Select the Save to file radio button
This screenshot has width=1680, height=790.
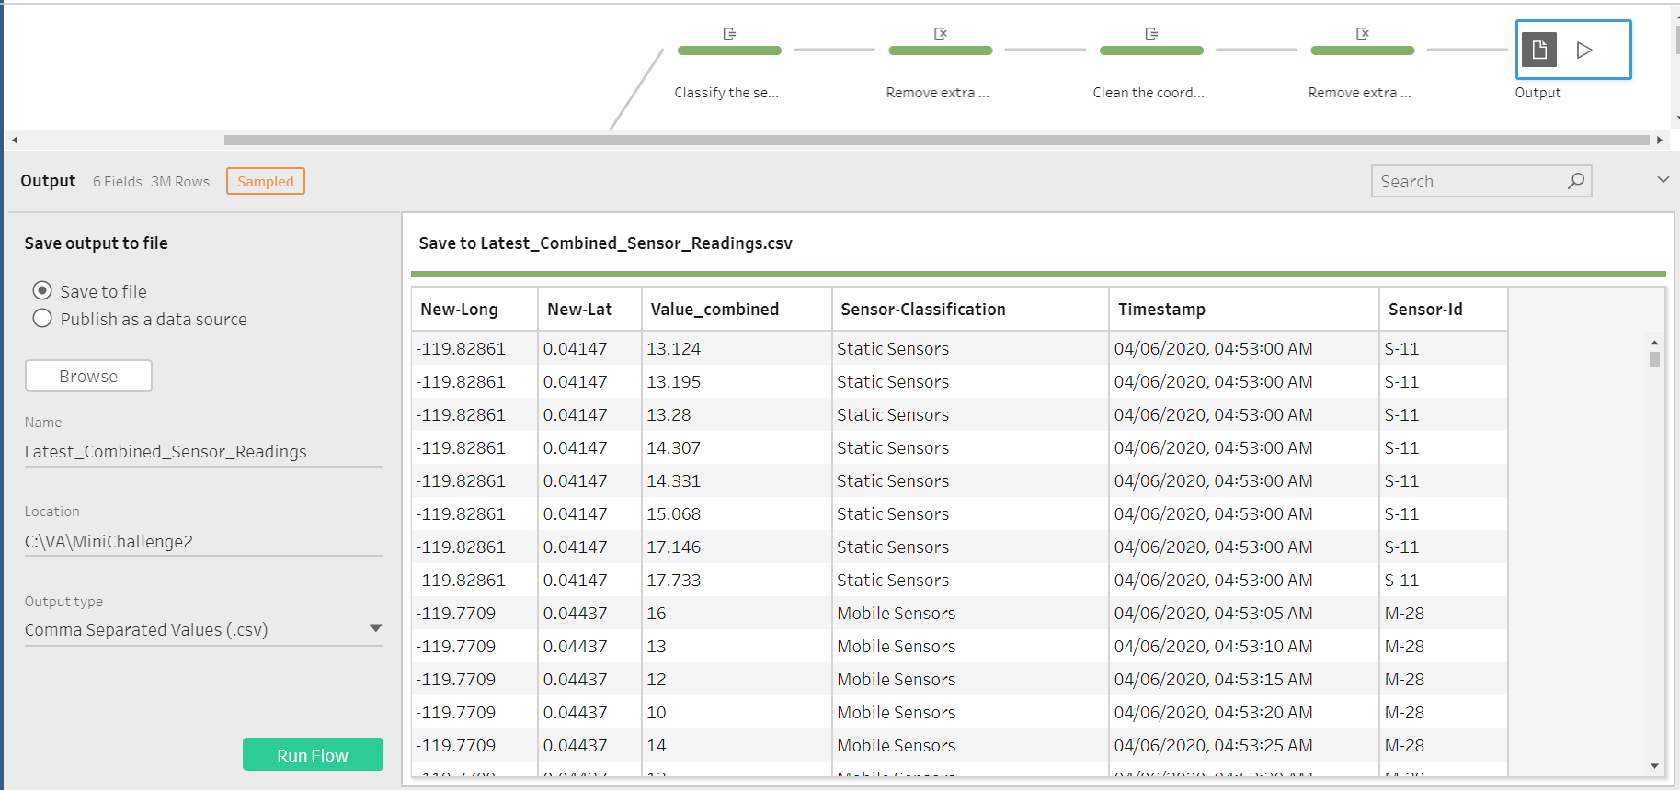coord(42,290)
